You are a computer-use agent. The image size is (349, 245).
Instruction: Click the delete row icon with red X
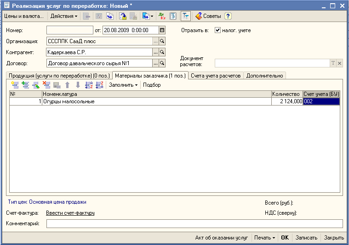tap(46, 85)
